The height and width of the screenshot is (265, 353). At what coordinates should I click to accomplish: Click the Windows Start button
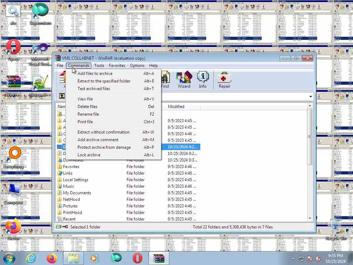tap(9, 258)
